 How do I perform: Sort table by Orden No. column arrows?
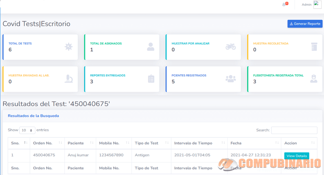coord(60,143)
